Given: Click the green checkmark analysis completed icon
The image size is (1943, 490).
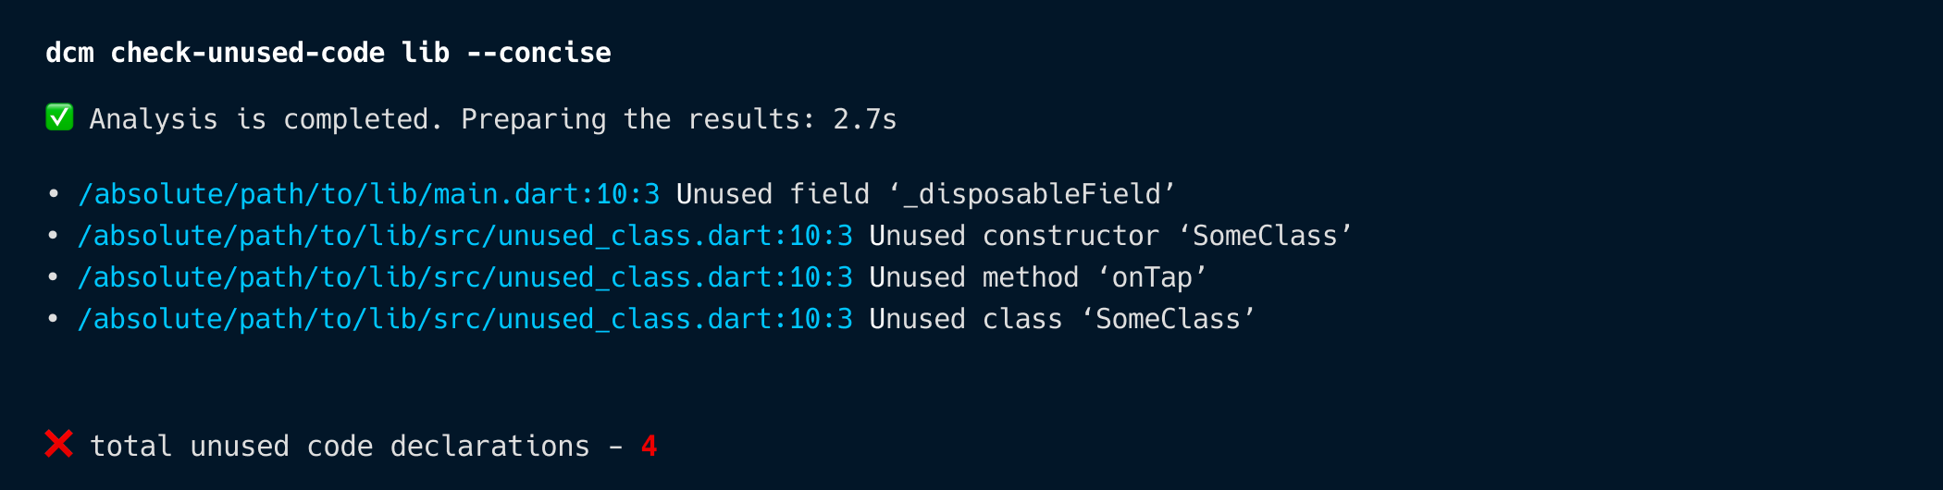Looking at the screenshot, I should click(x=59, y=117).
